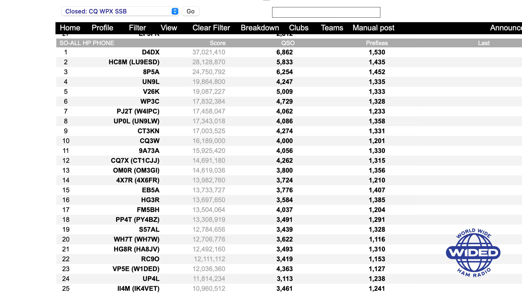
Task: Focus the empty search input field
Action: click(326, 12)
